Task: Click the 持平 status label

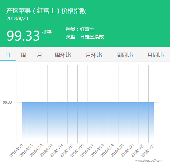Action: pos(47,32)
